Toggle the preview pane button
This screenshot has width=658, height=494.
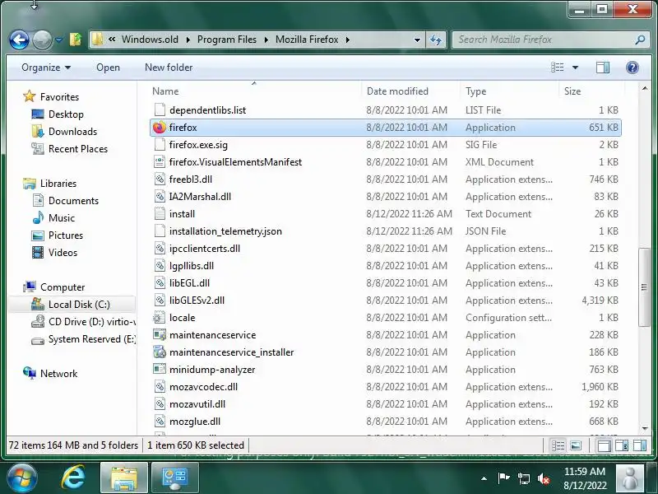point(603,68)
